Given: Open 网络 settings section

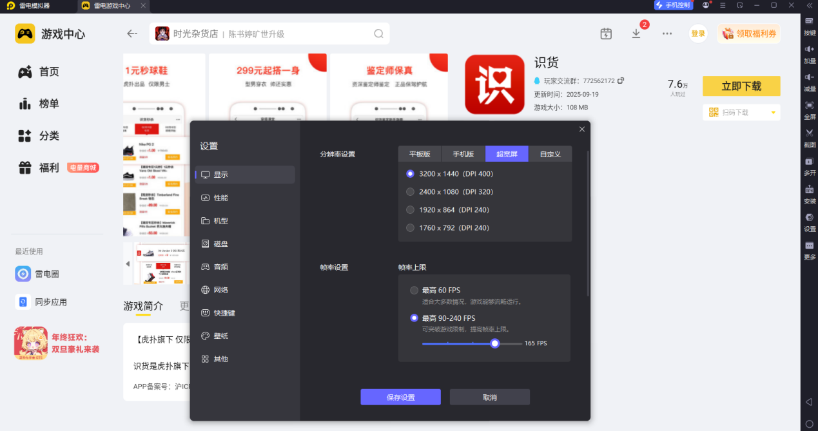Looking at the screenshot, I should click(x=245, y=290).
